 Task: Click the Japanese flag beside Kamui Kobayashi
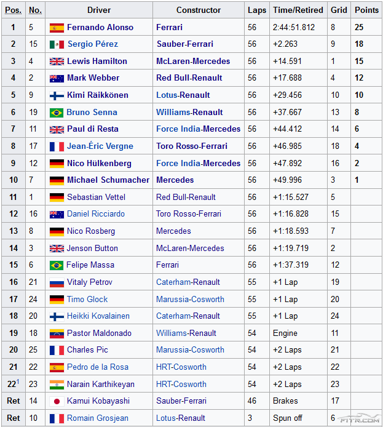coord(57,401)
